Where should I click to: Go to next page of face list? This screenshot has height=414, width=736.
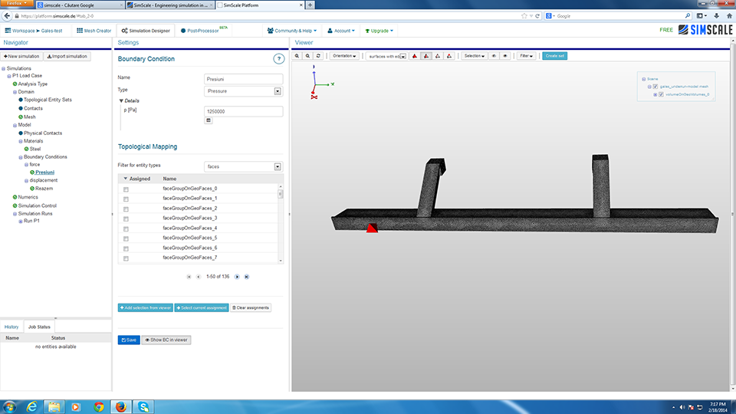[237, 277]
